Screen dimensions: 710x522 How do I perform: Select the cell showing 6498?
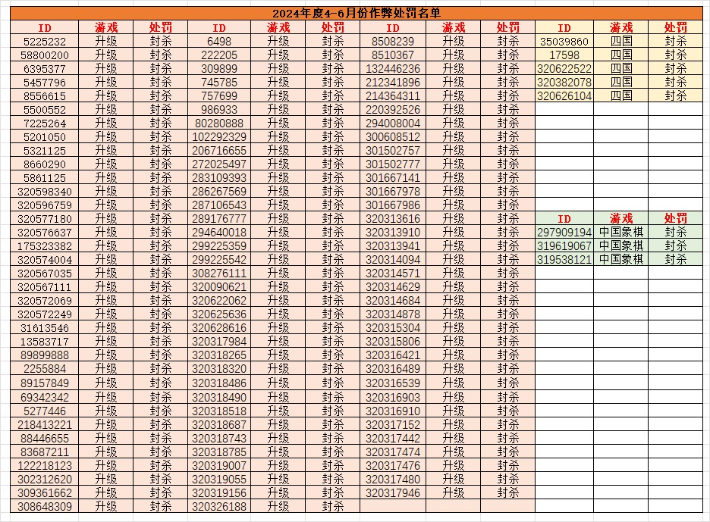coord(219,42)
